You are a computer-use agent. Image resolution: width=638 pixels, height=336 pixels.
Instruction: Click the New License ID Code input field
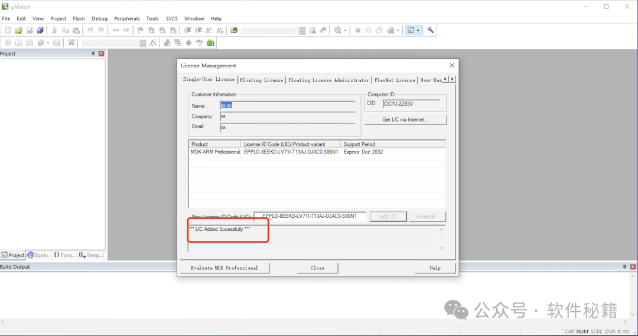coord(310,216)
